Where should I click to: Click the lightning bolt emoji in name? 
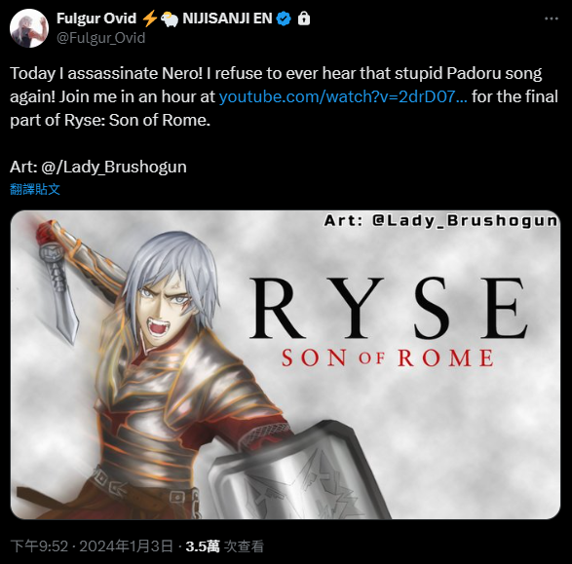(x=149, y=19)
